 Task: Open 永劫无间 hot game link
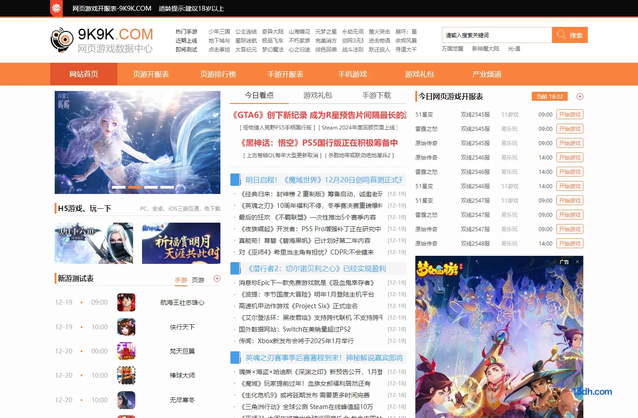click(353, 32)
